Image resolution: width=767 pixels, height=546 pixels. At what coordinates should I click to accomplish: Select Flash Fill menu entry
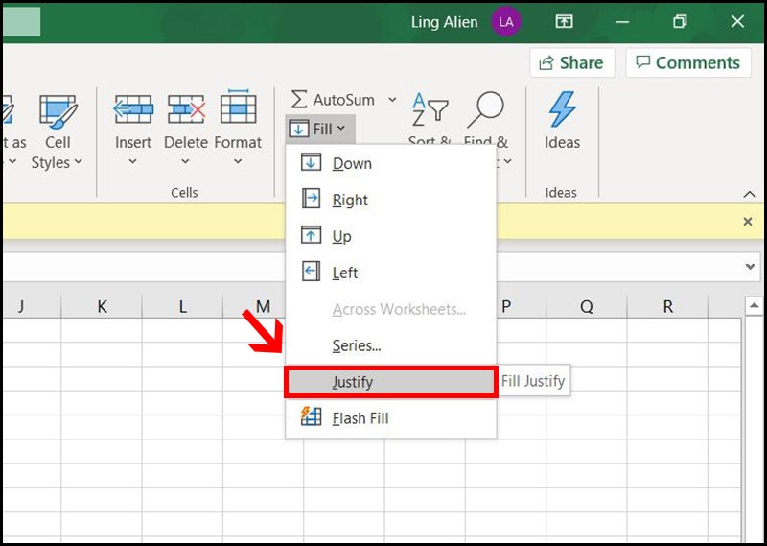coord(391,418)
